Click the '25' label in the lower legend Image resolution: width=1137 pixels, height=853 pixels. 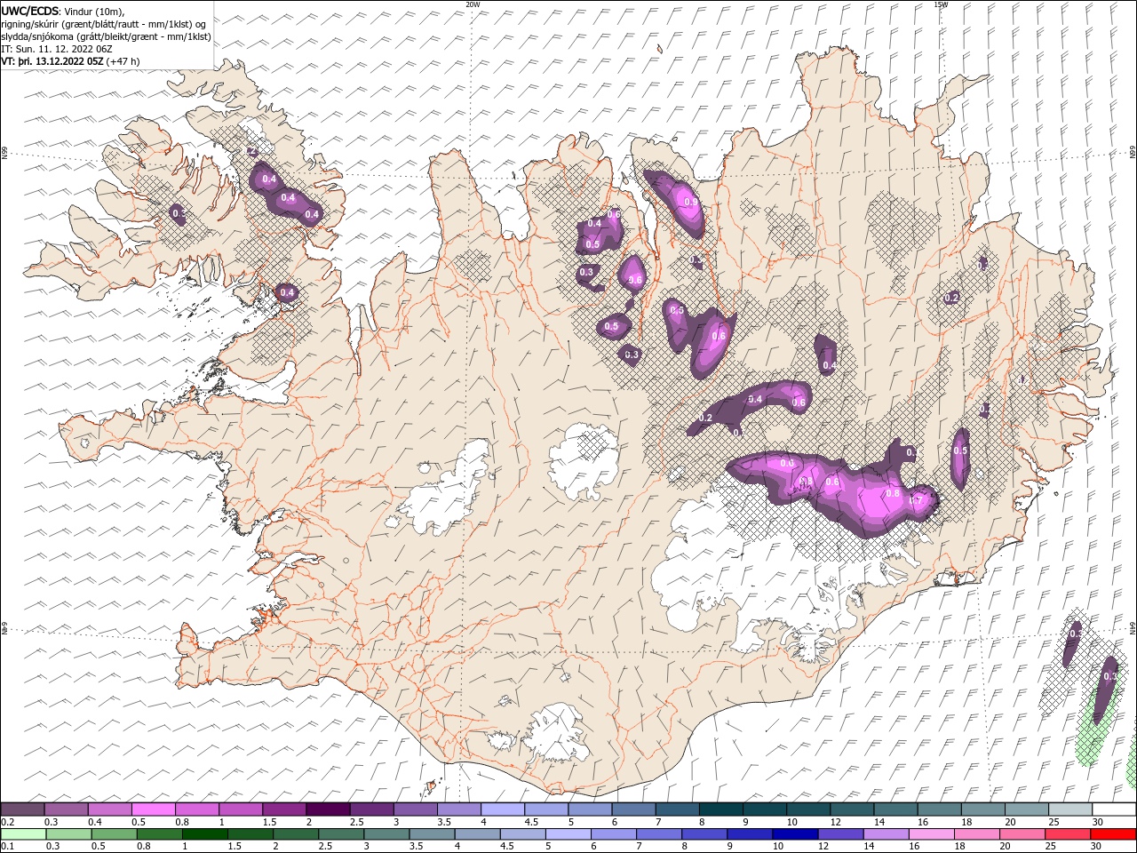point(1052,847)
